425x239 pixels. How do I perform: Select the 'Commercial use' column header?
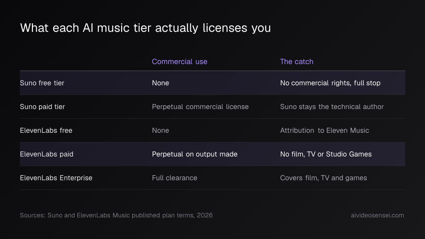click(x=180, y=62)
